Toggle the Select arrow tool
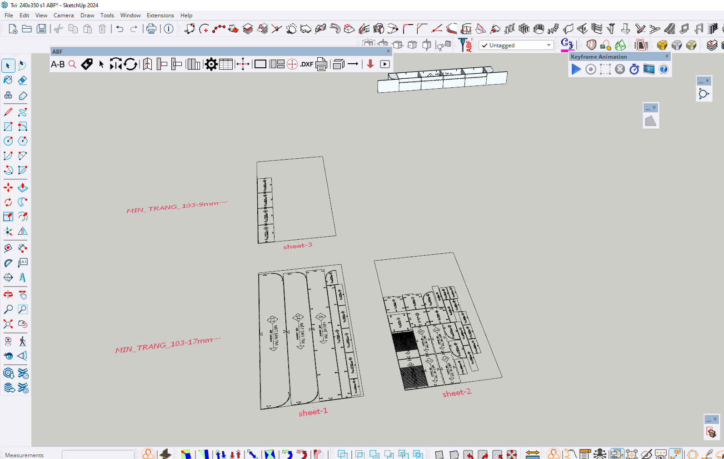This screenshot has height=459, width=724. (x=8, y=66)
